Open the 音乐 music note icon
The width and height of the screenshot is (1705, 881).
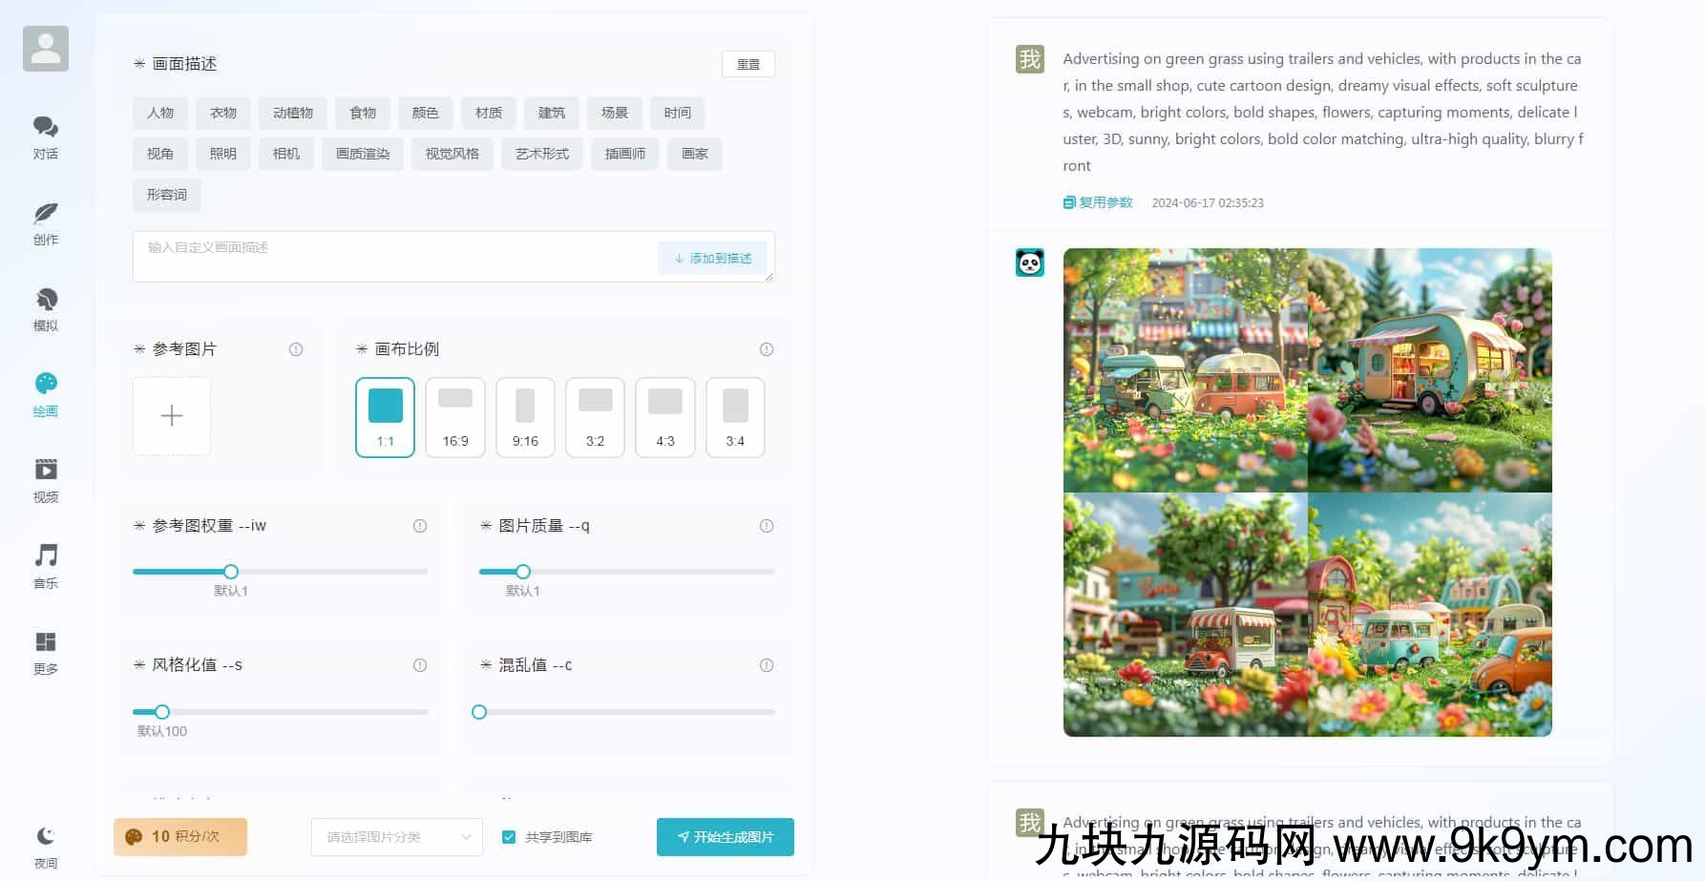(45, 556)
